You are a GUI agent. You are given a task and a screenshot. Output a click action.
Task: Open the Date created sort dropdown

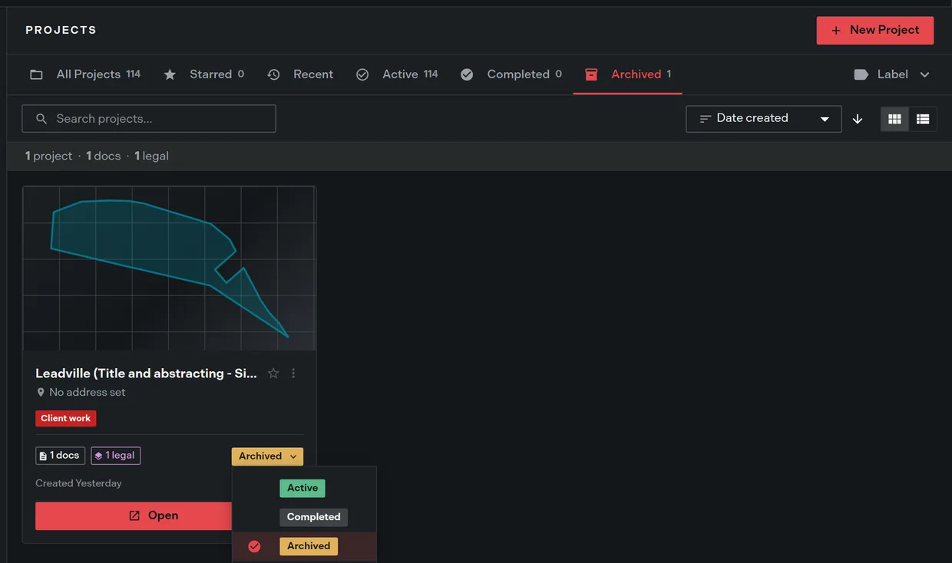[x=763, y=119]
